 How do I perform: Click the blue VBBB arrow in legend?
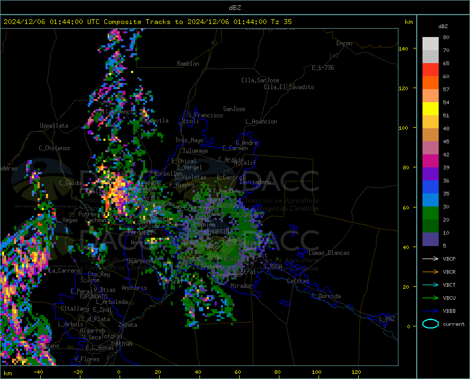point(430,311)
